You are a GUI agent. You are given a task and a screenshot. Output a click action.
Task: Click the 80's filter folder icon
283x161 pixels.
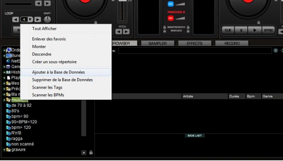click(x=8, y=111)
